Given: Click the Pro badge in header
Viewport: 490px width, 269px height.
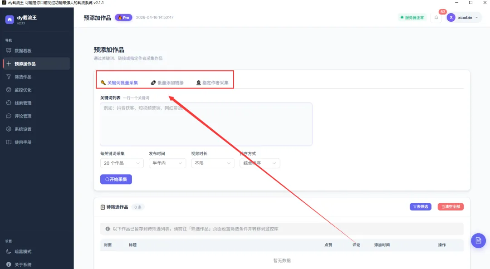Looking at the screenshot, I should [124, 18].
